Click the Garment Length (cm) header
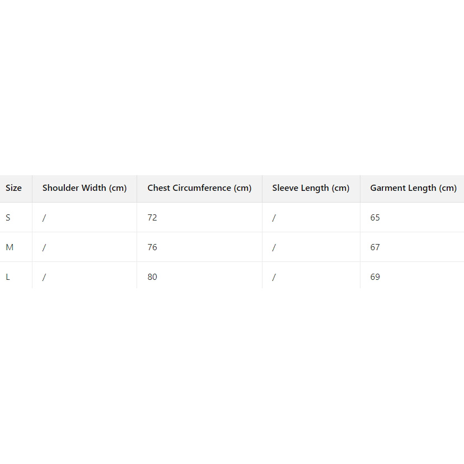The height and width of the screenshot is (464, 464). point(413,188)
